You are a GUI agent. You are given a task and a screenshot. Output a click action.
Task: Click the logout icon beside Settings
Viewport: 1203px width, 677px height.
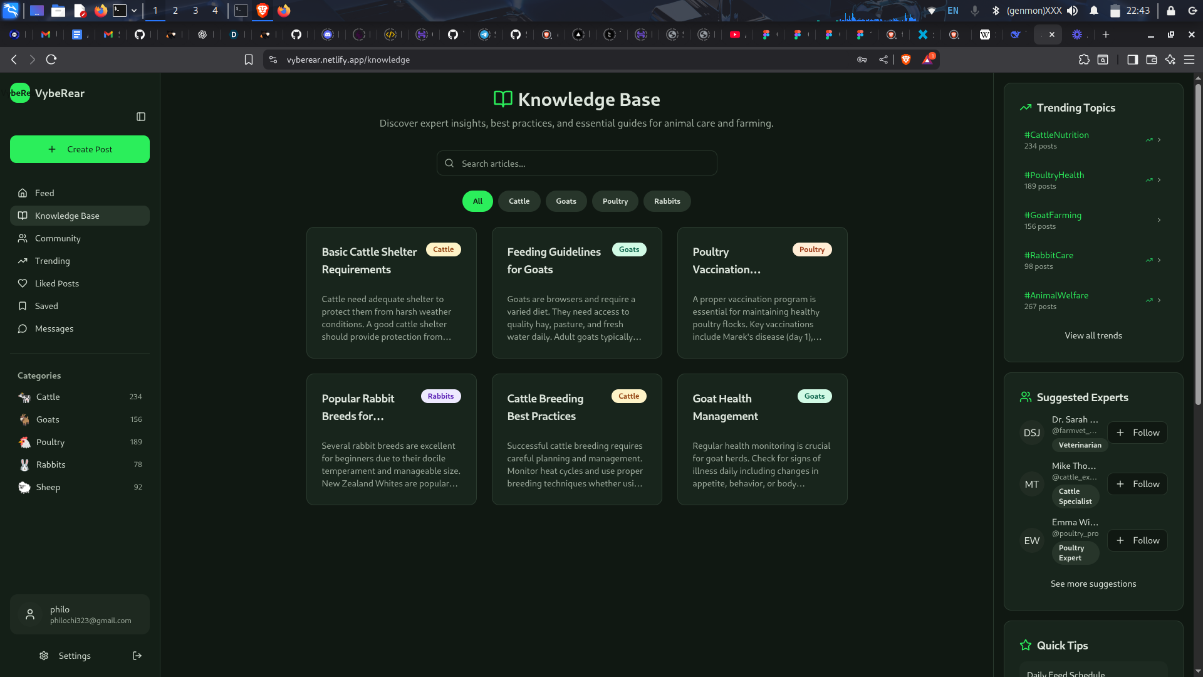point(137,656)
